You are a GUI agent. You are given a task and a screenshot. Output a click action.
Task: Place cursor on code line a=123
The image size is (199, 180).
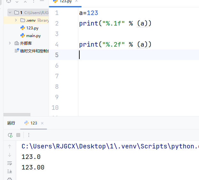[89, 13]
